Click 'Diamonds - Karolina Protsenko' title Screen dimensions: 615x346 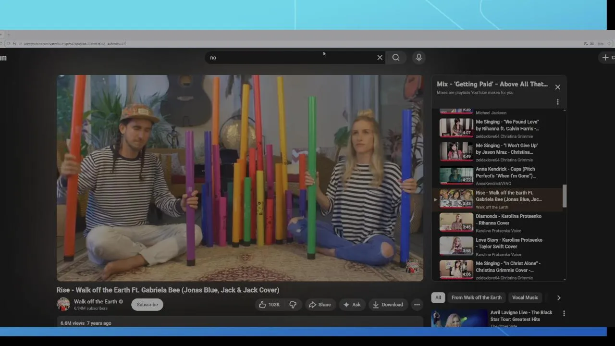click(x=508, y=220)
